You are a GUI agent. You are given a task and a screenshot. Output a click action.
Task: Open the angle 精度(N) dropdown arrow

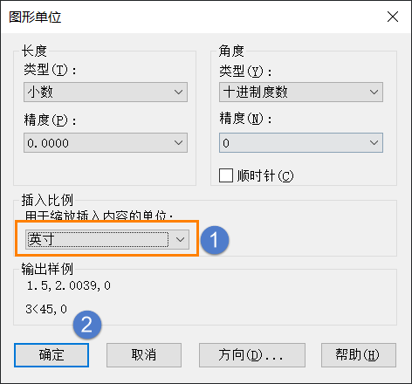pos(374,143)
